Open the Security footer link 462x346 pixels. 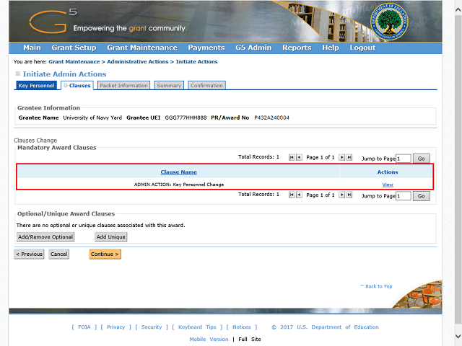point(152,327)
